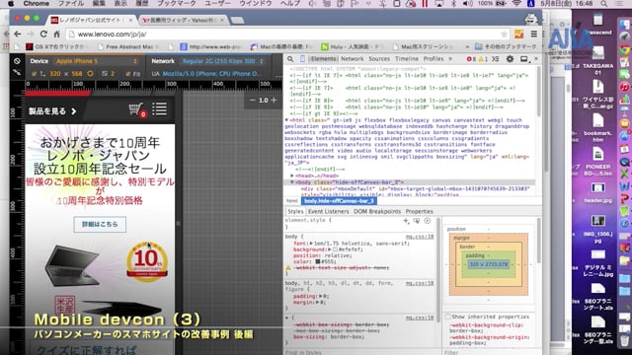The width and height of the screenshot is (632, 355).
Task: Open DevTools settings gear
Action: (510, 59)
